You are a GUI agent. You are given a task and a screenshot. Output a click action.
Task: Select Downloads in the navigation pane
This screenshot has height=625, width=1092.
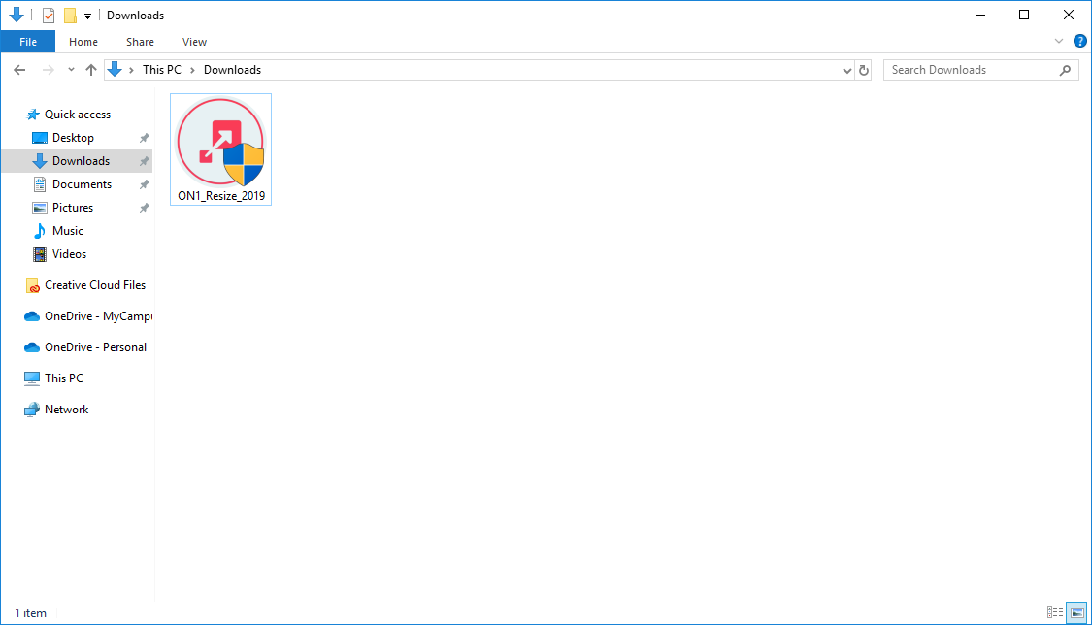coord(81,161)
